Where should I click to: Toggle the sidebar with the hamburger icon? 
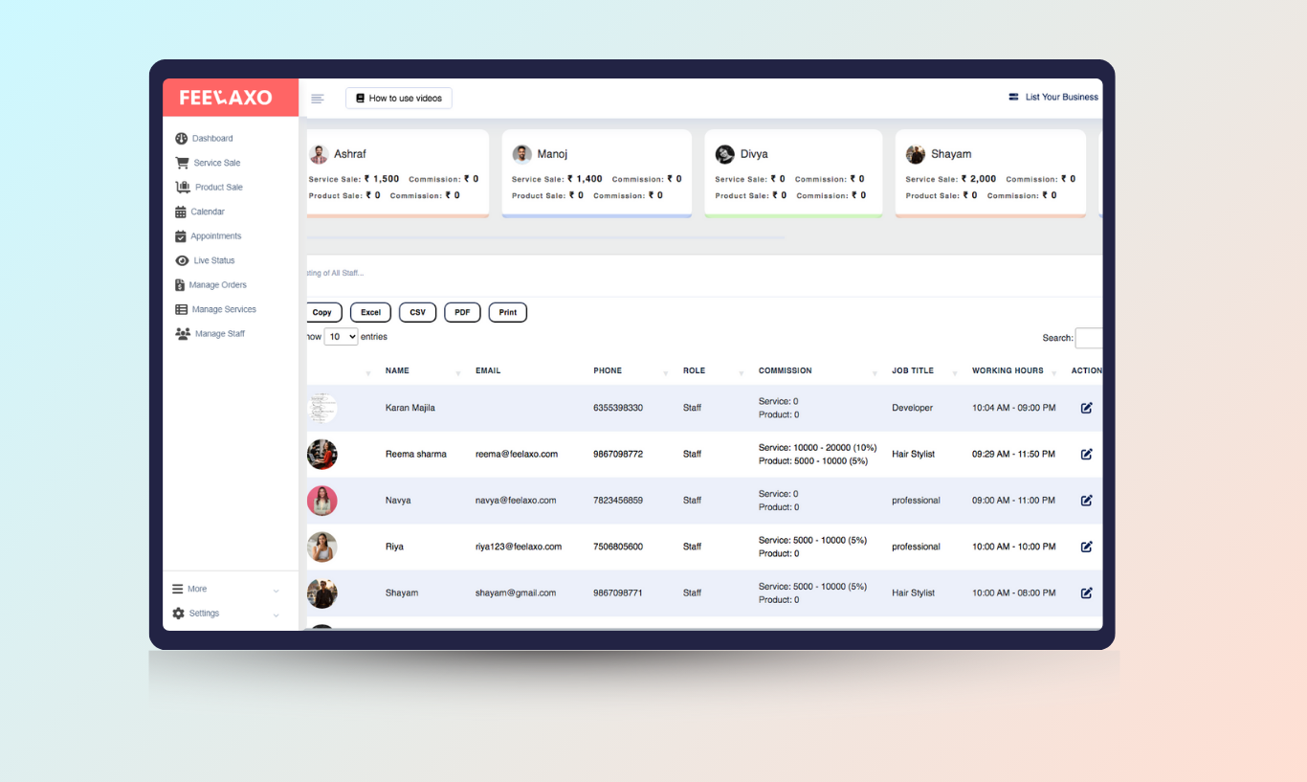pyautogui.click(x=317, y=99)
